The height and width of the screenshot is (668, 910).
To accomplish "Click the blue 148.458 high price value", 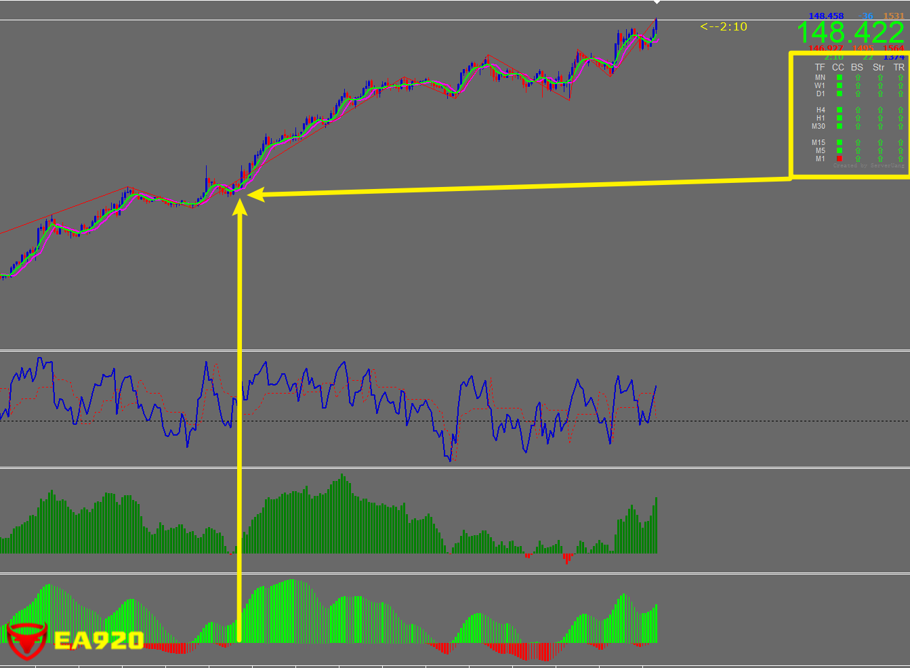I will (826, 16).
